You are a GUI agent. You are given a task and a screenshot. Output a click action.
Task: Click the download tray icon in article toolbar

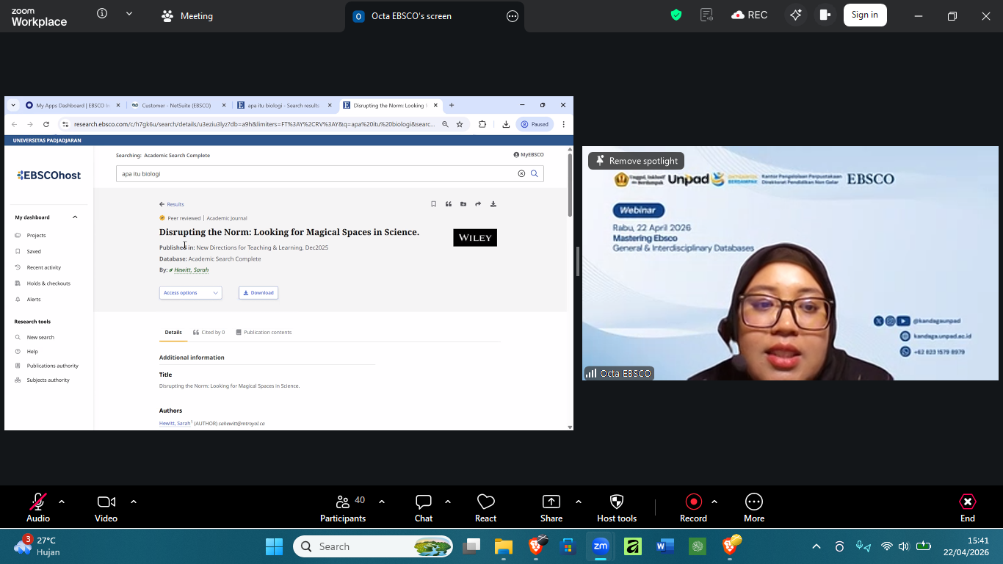pyautogui.click(x=493, y=204)
